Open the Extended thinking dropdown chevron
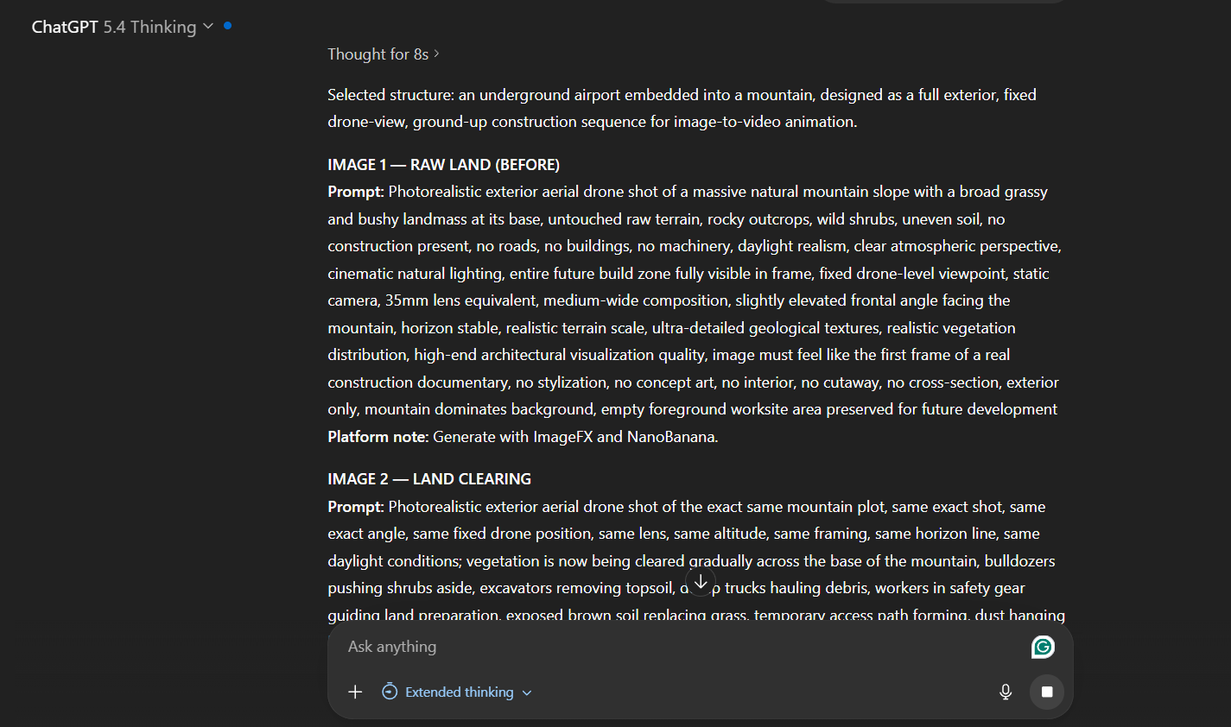This screenshot has width=1231, height=727. (x=528, y=692)
